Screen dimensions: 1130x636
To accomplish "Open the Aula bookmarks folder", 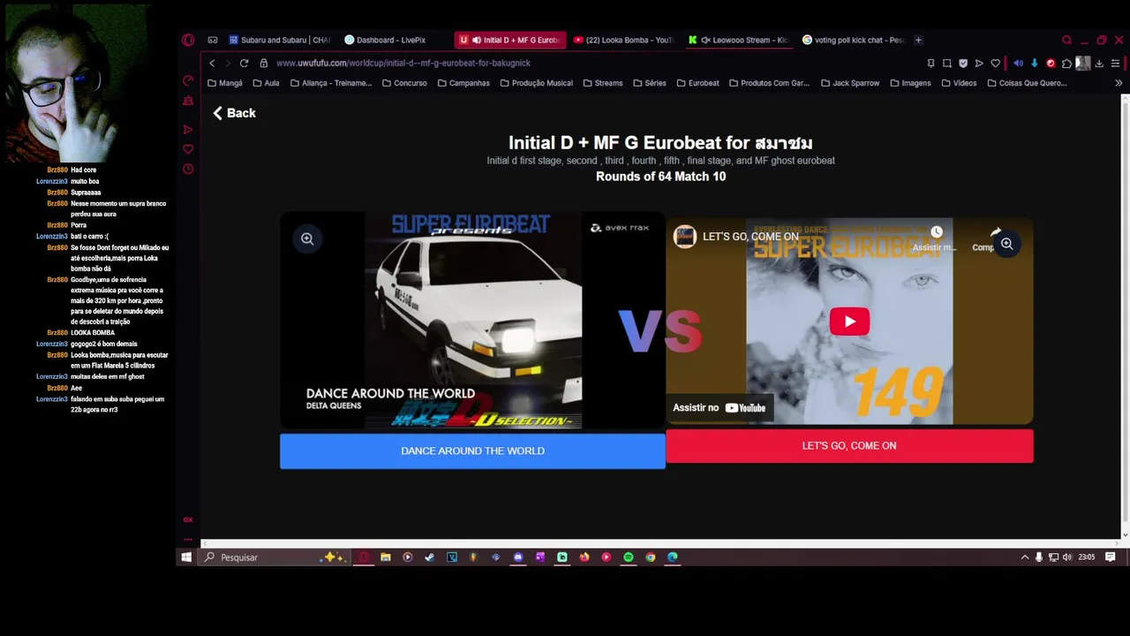I will coord(266,83).
